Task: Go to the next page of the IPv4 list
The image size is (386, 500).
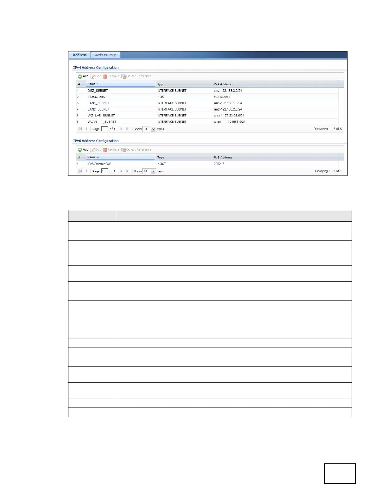Action: pos(121,129)
